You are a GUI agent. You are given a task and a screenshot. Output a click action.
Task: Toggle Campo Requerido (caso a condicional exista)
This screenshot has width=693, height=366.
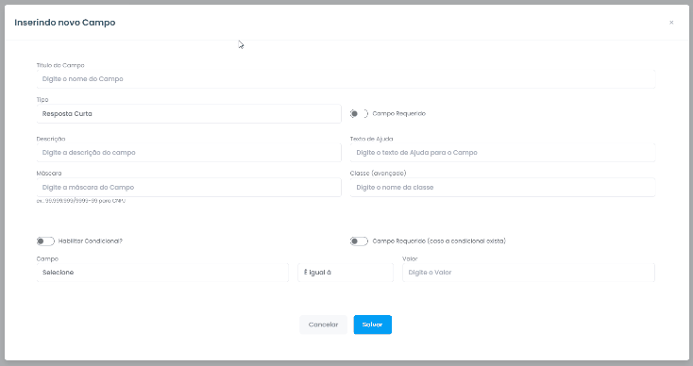pos(359,241)
